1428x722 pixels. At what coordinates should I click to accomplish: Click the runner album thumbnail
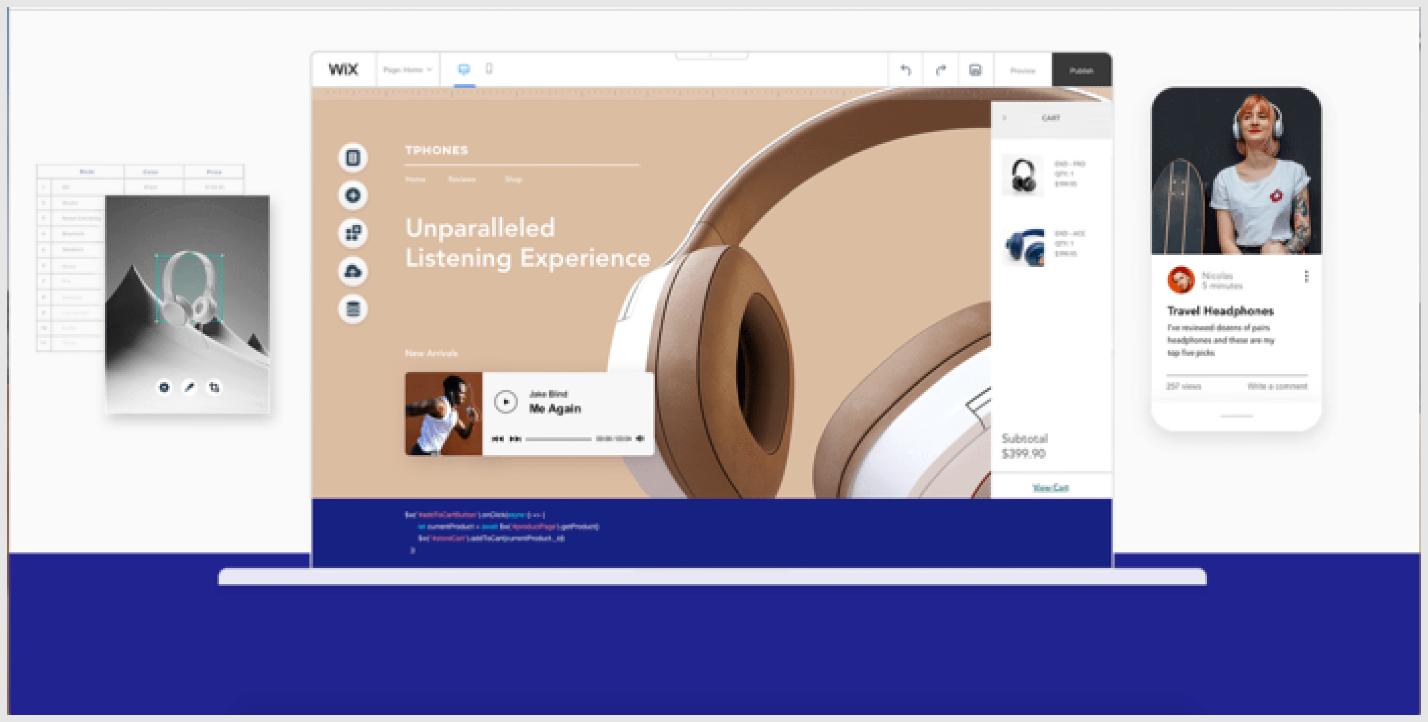click(x=443, y=414)
